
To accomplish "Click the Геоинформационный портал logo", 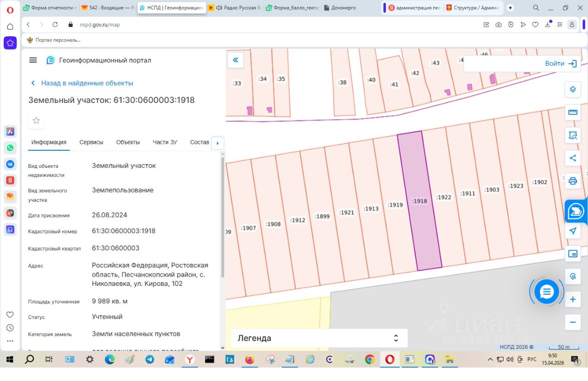I will click(x=99, y=60).
